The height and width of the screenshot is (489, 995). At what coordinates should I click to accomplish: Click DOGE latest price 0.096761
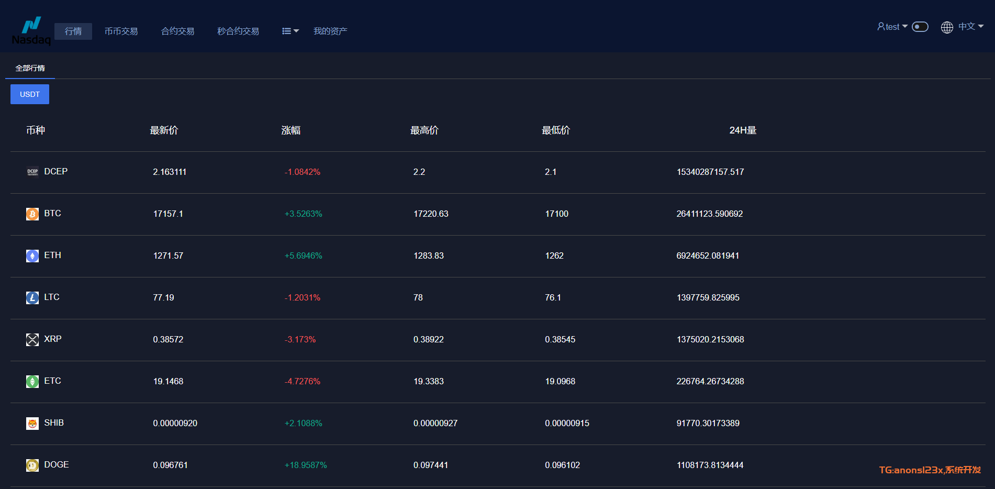170,465
